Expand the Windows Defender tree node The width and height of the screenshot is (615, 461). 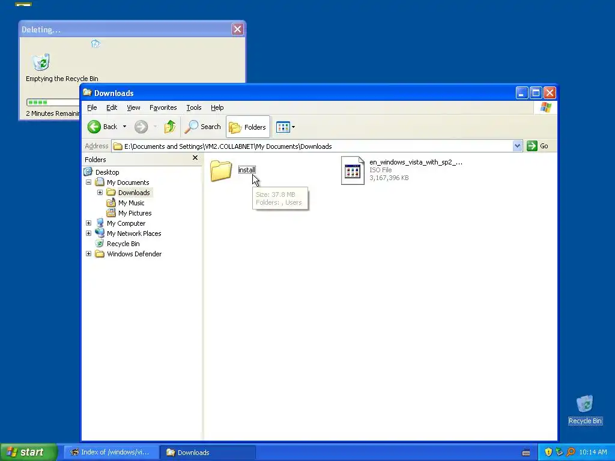89,254
